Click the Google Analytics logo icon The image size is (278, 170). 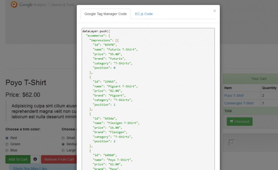tap(14, 5)
